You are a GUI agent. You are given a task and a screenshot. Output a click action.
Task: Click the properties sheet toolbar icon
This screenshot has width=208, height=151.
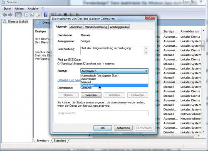(26, 15)
